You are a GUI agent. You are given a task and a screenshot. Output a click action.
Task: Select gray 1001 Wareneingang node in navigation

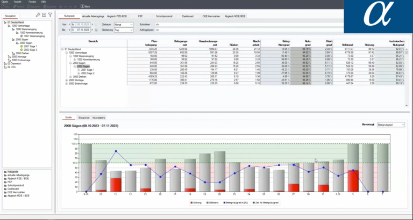click(x=30, y=36)
